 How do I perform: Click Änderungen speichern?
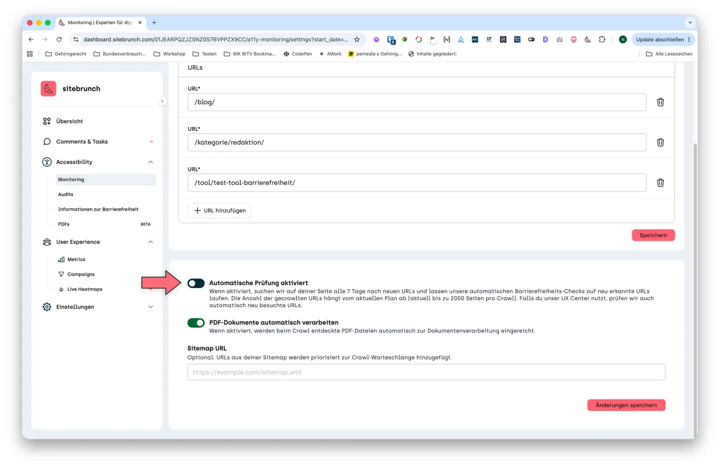point(626,405)
